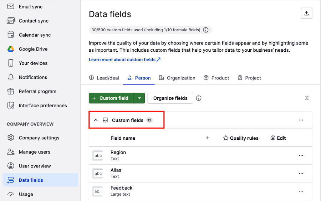The height and width of the screenshot is (201, 321).
Task: Open Manage users in sidebar
Action: tap(34, 152)
